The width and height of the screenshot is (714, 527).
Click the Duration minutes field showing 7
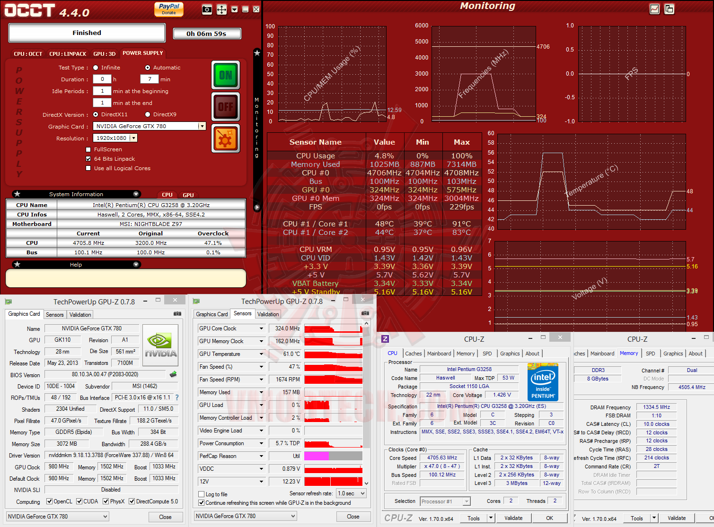pyautogui.click(x=150, y=79)
